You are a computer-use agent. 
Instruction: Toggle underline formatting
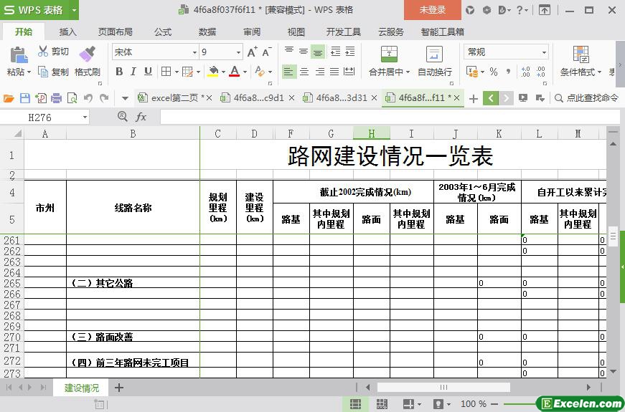(148, 72)
